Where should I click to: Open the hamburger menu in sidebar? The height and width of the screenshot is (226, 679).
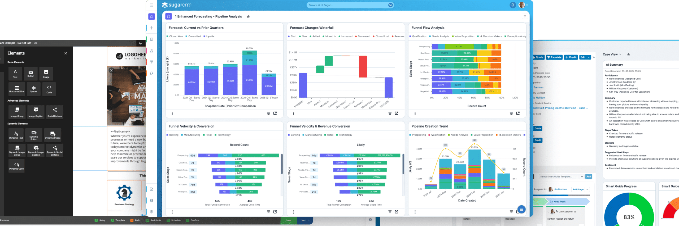point(151,5)
